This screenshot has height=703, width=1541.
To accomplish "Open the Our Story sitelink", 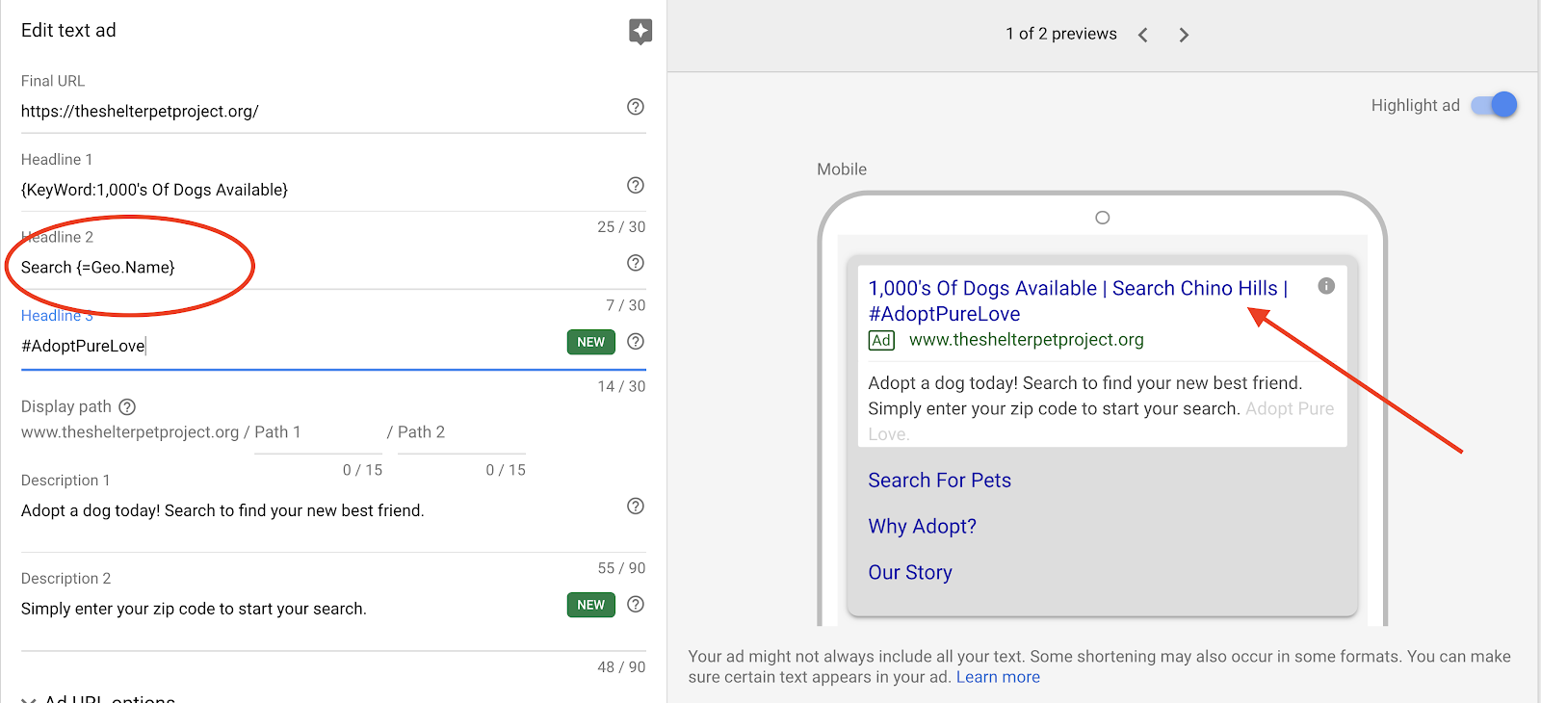I will pos(910,573).
